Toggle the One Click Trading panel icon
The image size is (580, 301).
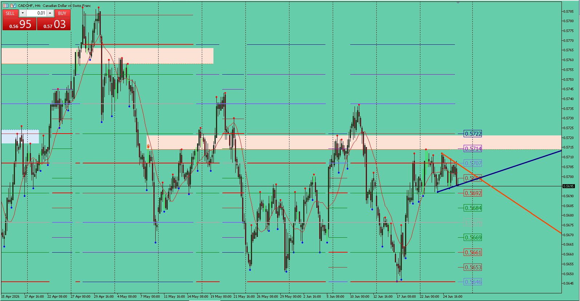pyautogui.click(x=5, y=5)
